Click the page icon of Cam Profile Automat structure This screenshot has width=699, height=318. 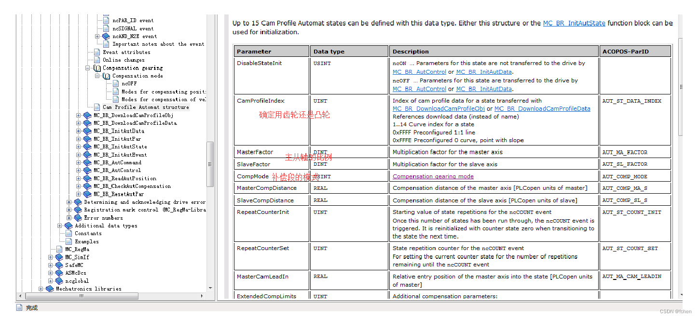[96, 107]
